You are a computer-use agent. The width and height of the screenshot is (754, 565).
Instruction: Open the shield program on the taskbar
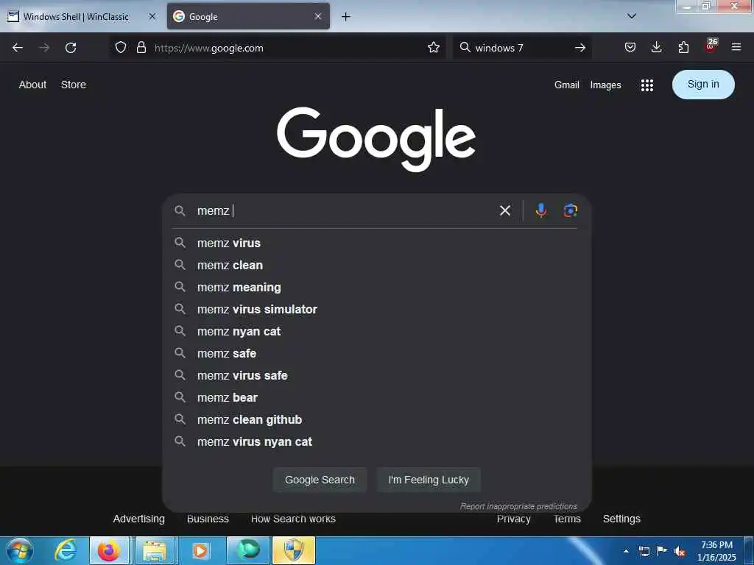click(x=294, y=550)
